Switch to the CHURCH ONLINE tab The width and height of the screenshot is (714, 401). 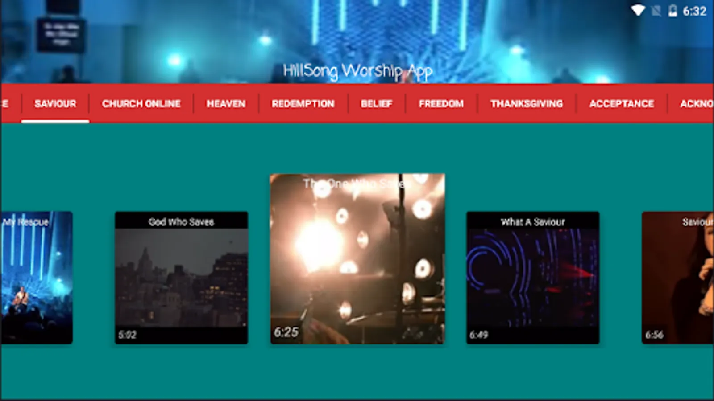pyautogui.click(x=141, y=104)
